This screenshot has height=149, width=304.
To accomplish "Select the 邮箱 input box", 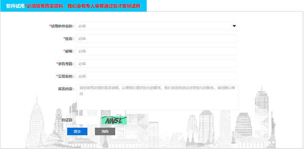I will [x=156, y=51].
